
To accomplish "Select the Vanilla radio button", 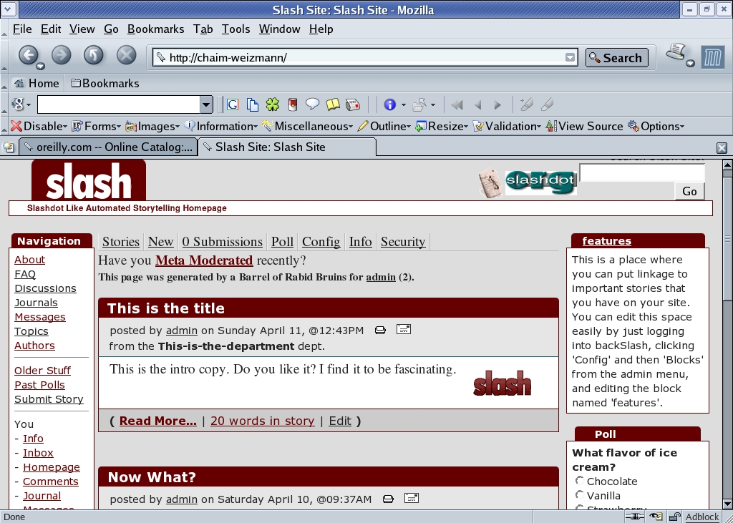I will [x=580, y=495].
